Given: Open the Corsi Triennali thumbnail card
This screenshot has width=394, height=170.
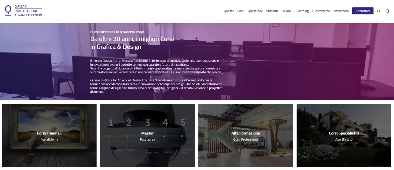Looking at the screenshot, I should pos(49,136).
